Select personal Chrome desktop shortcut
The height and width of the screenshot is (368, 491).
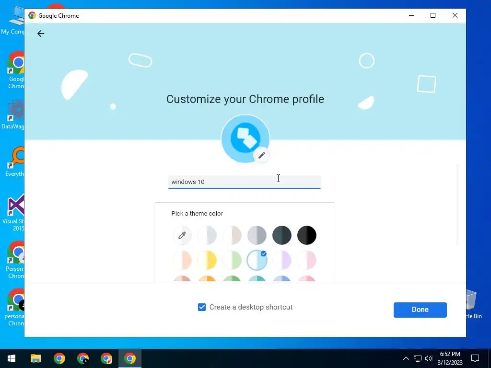point(14,308)
